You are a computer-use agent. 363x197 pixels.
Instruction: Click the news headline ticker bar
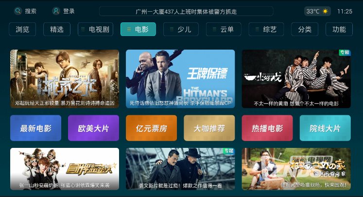point(186,11)
